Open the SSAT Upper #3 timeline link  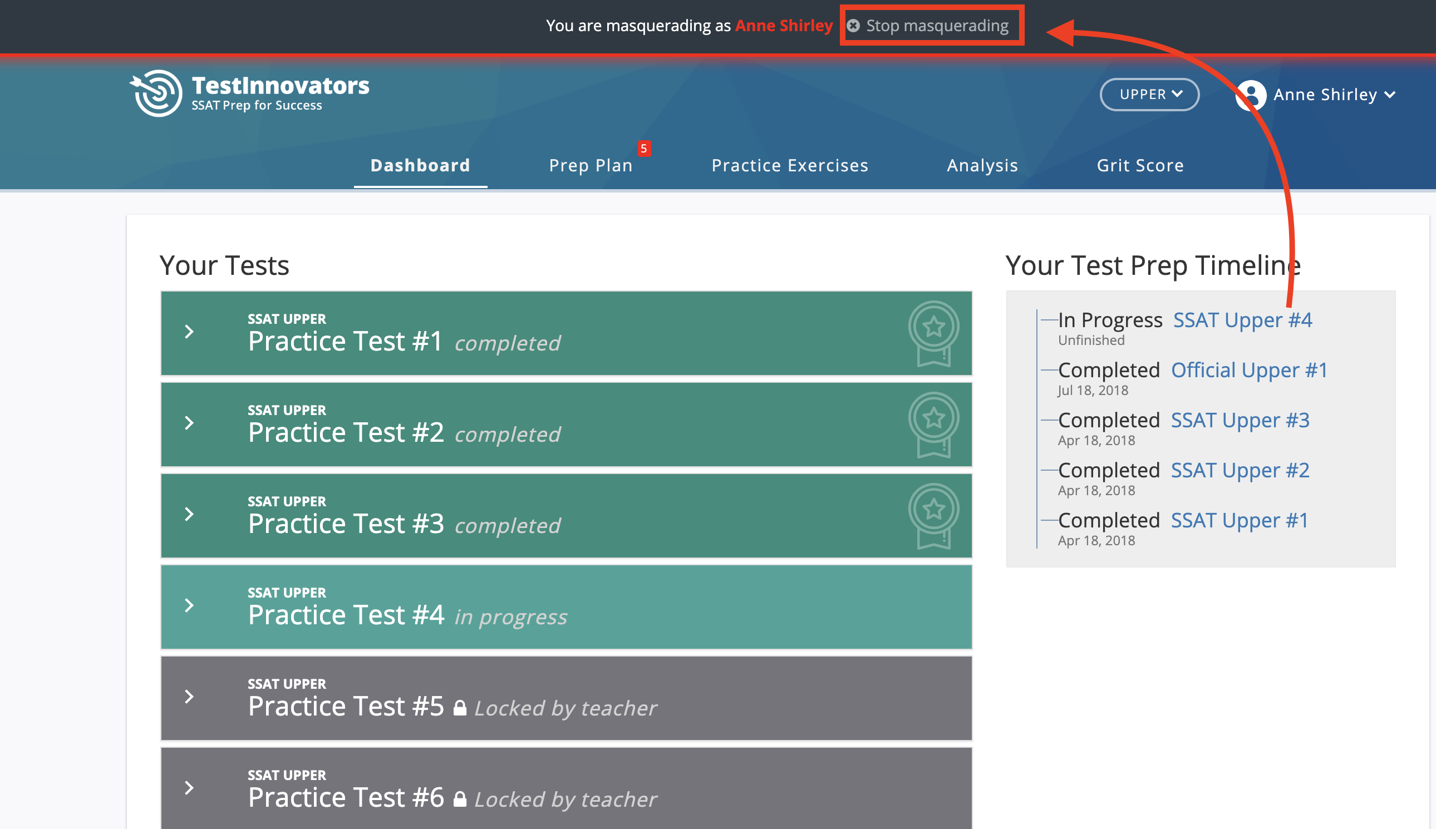1240,420
